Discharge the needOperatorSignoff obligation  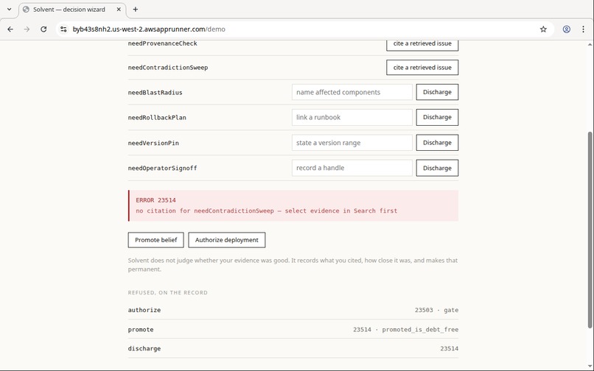[437, 168]
